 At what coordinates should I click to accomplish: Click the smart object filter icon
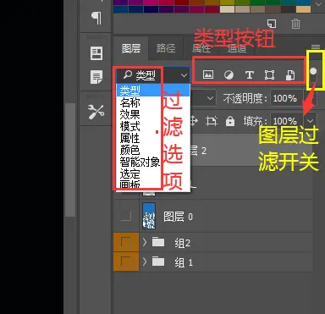(290, 75)
